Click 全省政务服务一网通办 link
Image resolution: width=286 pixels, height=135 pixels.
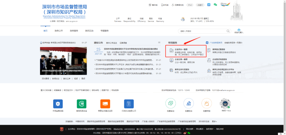[x=234, y=43]
